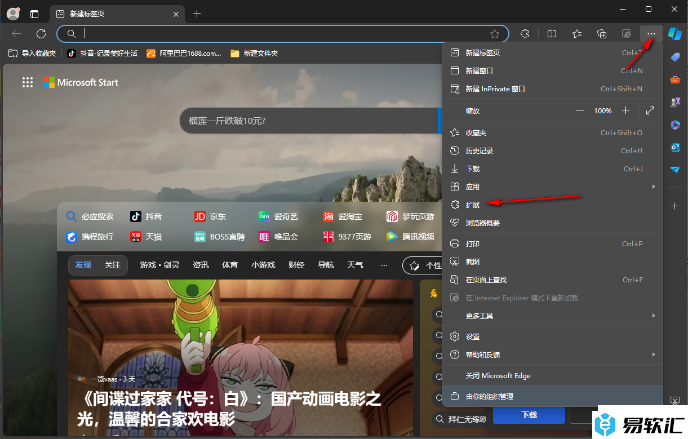The image size is (688, 439).
Task: Add a sidebar app with plus icon
Action: pyautogui.click(x=675, y=206)
